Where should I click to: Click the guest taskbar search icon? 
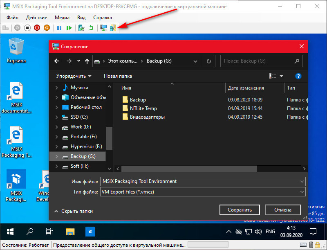(30, 232)
